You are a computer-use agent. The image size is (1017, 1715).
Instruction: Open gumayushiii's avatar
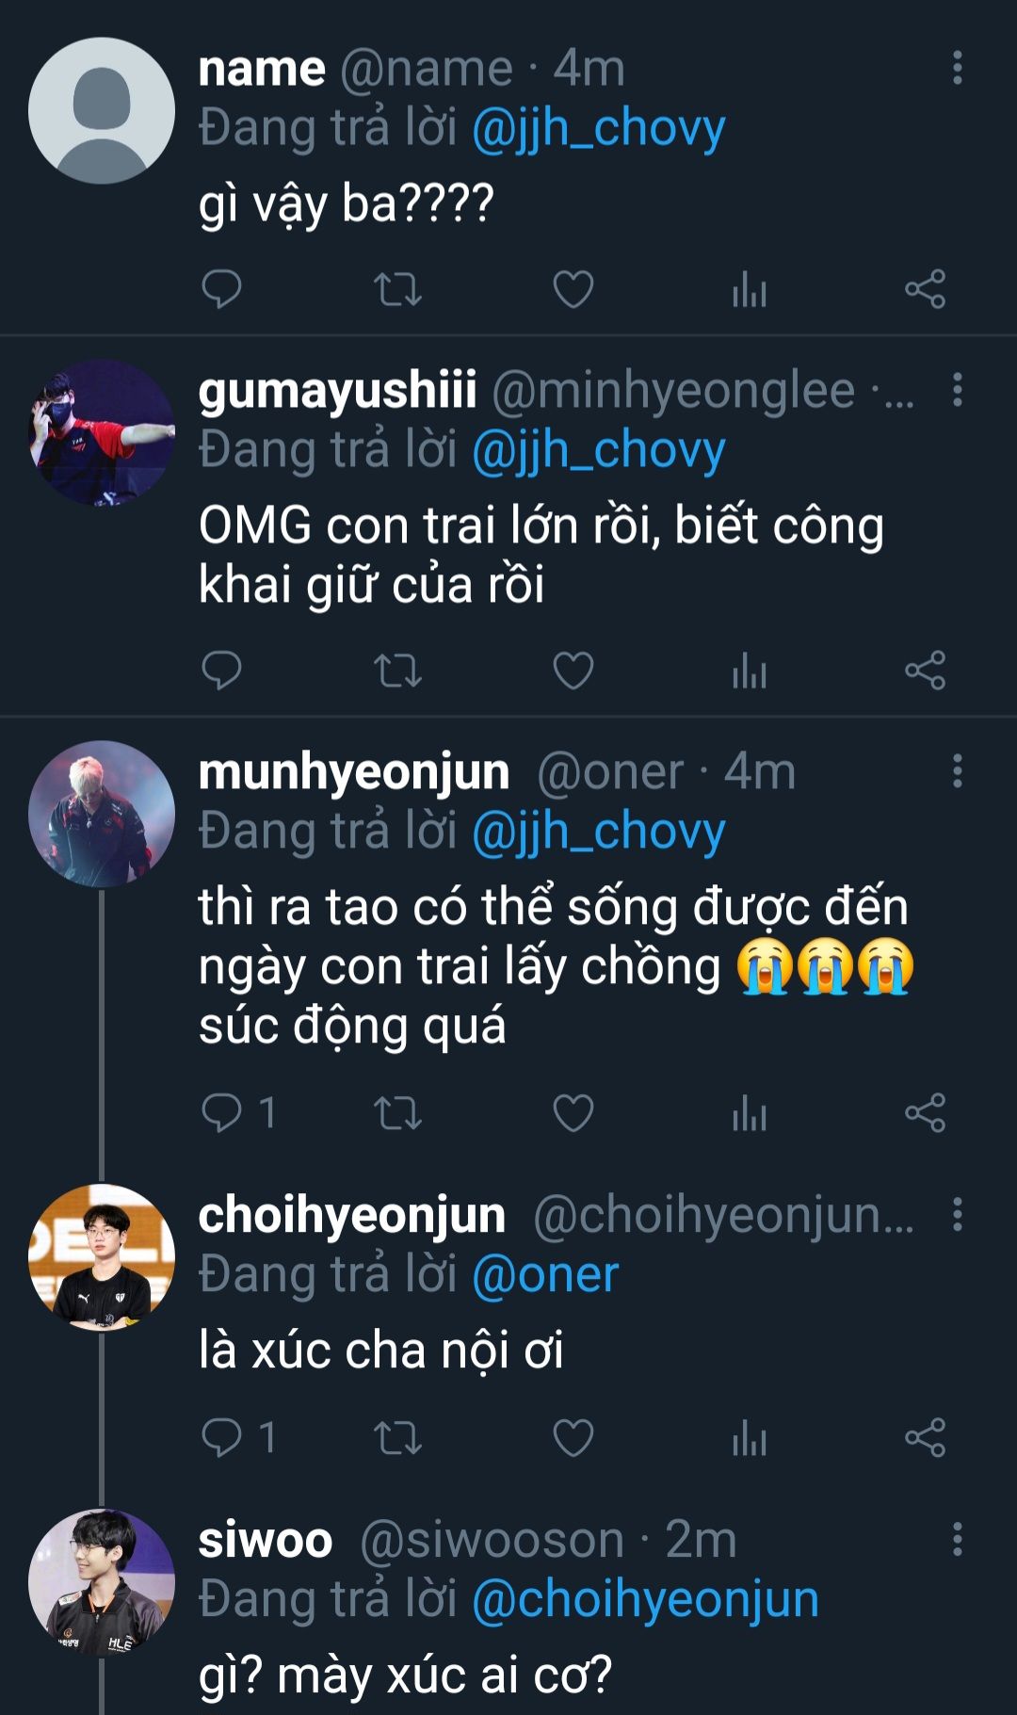pos(102,432)
